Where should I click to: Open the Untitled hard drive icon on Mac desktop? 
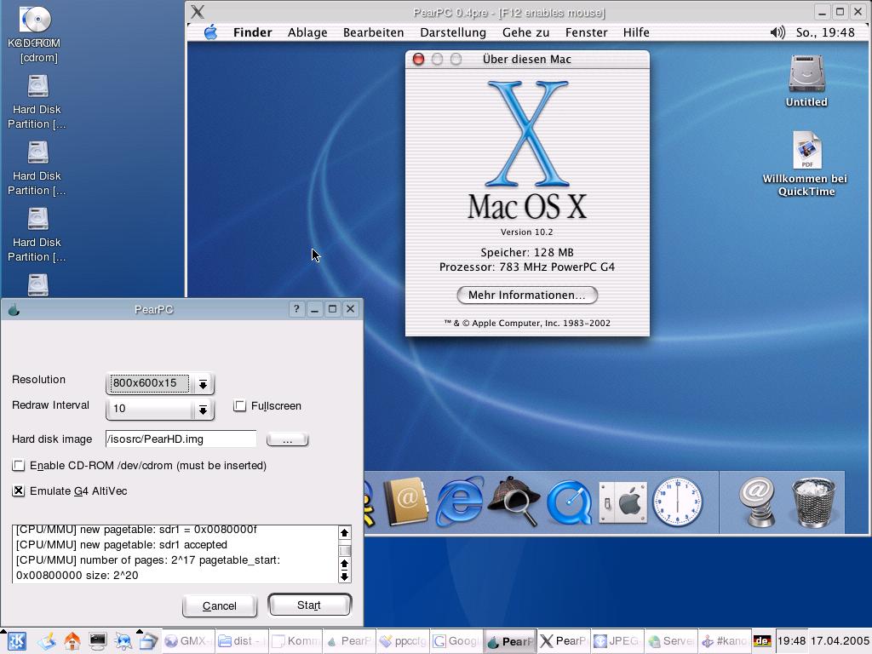806,81
